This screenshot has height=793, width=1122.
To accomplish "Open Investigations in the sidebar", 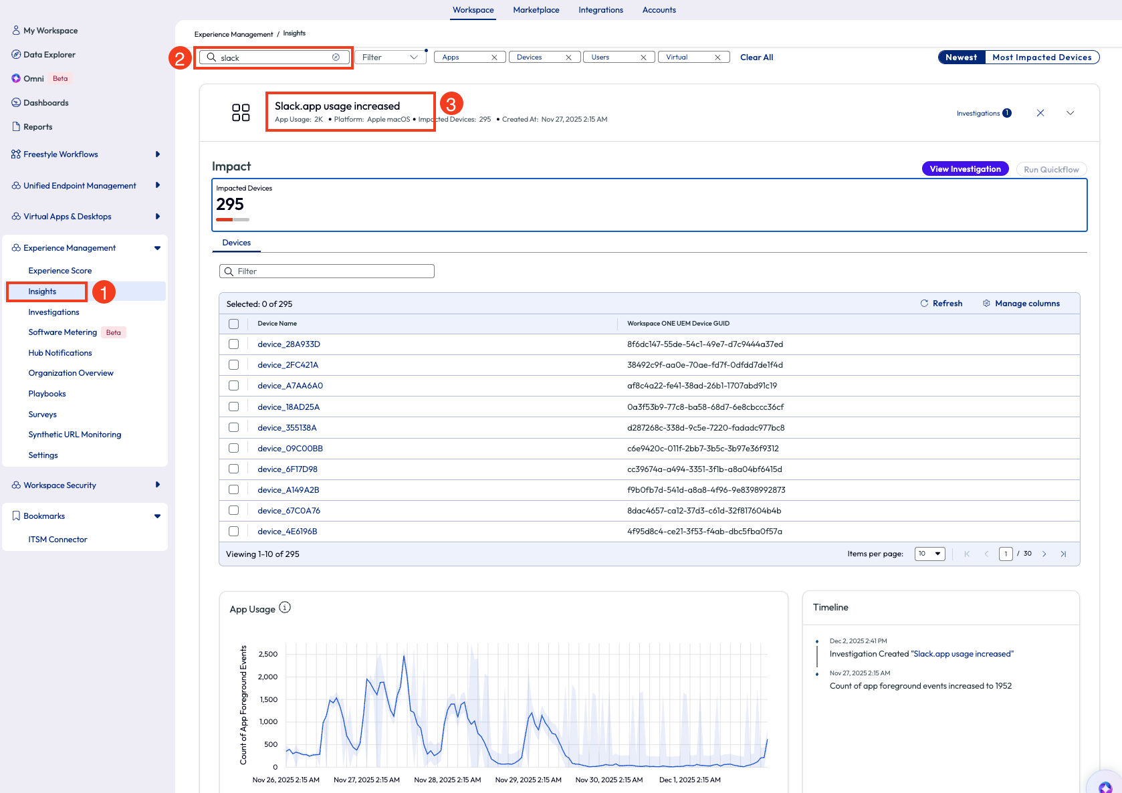I will tap(53, 312).
